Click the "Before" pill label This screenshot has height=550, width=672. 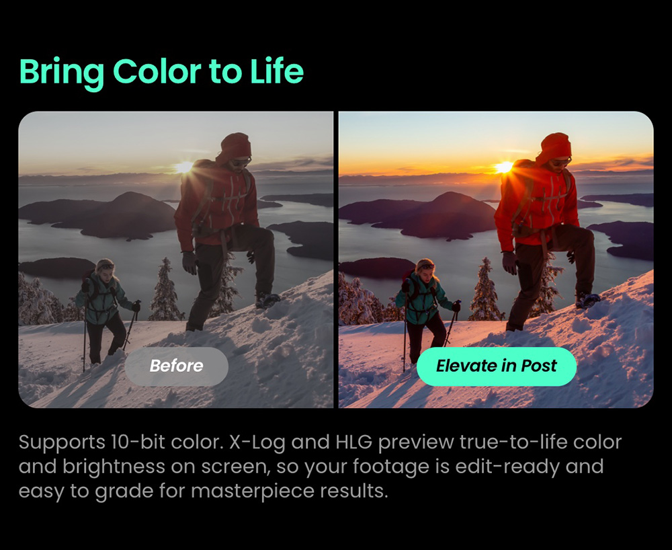(x=176, y=366)
